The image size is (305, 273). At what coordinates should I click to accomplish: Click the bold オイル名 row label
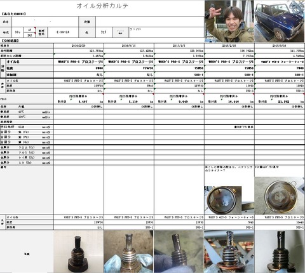click(x=13, y=62)
